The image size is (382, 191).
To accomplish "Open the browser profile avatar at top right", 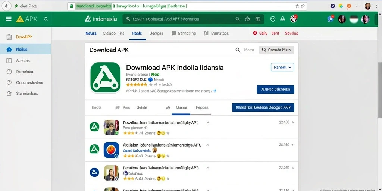I will click(367, 6).
